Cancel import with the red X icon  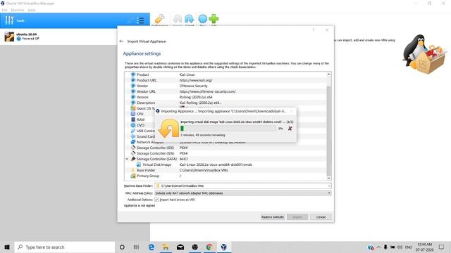click(290, 129)
